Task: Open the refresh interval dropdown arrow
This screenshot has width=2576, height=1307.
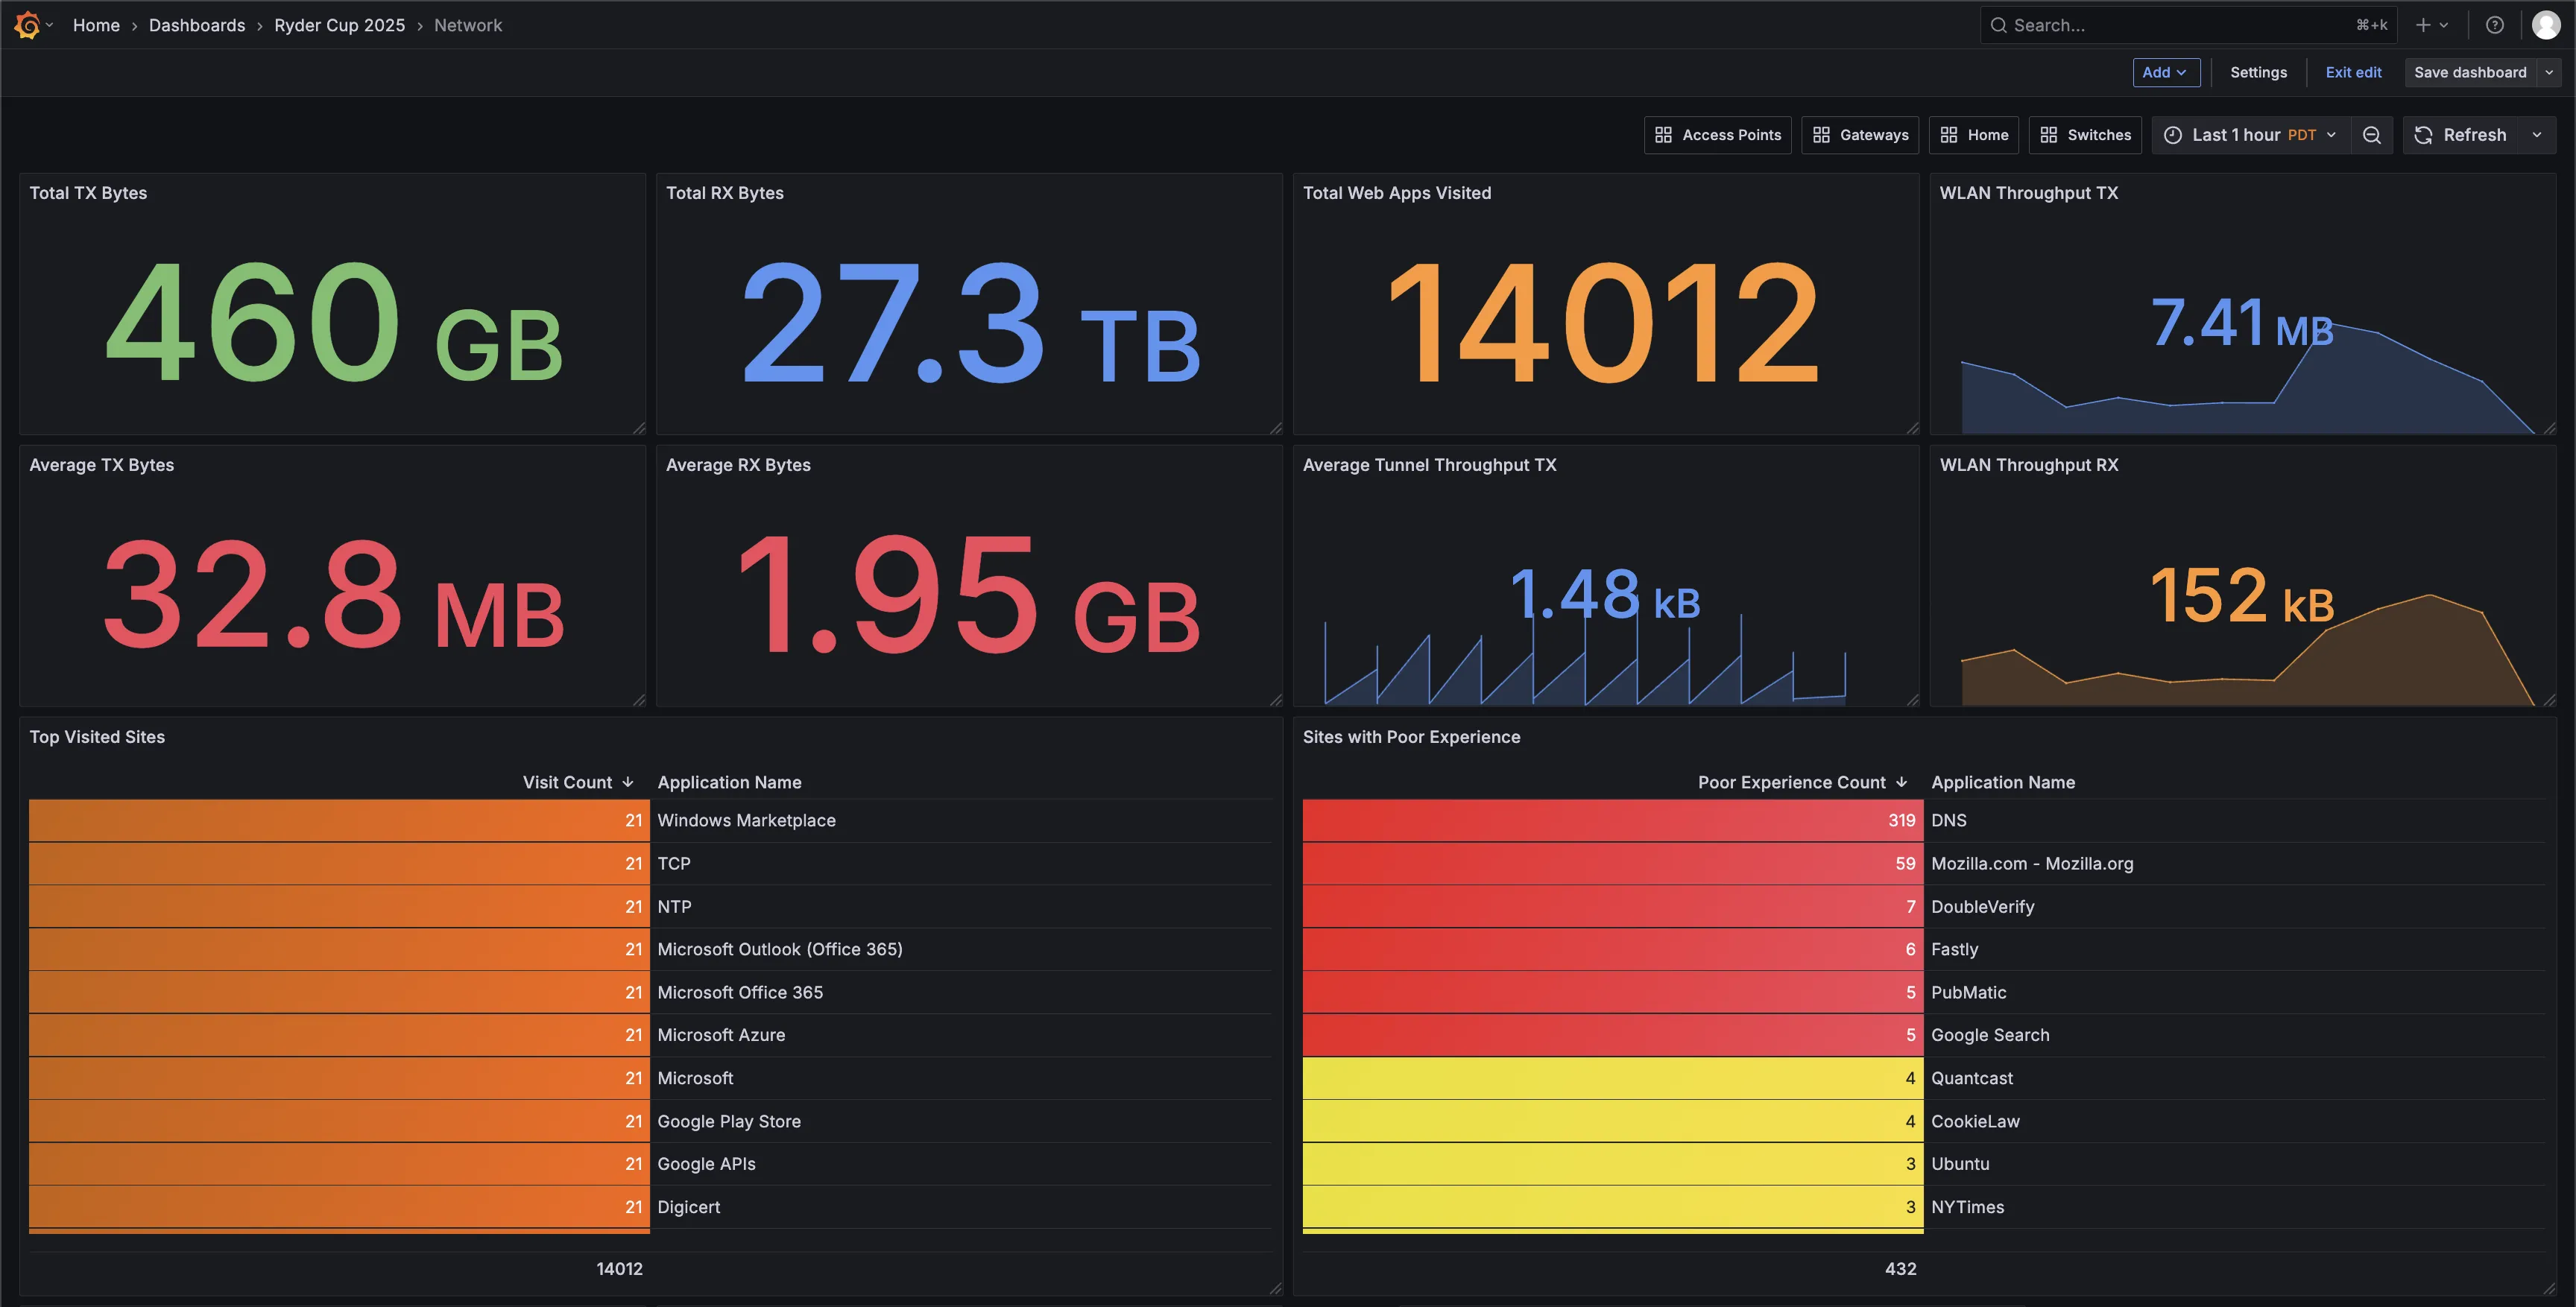Action: (2537, 135)
